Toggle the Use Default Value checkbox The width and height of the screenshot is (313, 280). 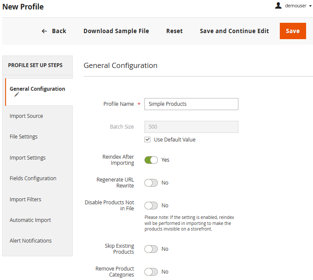click(147, 140)
